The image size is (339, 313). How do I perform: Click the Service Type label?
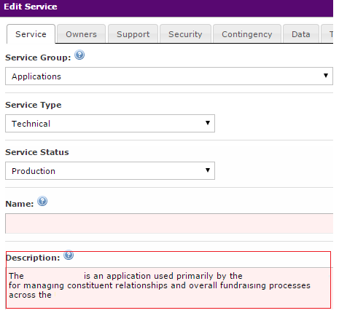tap(34, 105)
